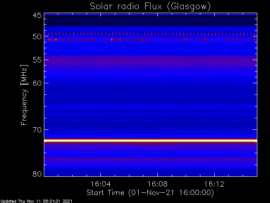This screenshot has height=203, width=270.
Task: Click the 16:08 time tick label
Action: pos(157,184)
